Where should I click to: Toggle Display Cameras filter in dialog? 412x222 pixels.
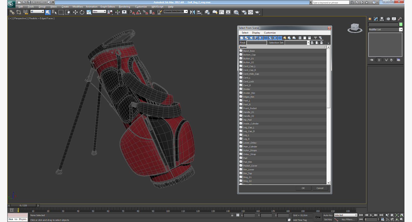tap(256, 38)
